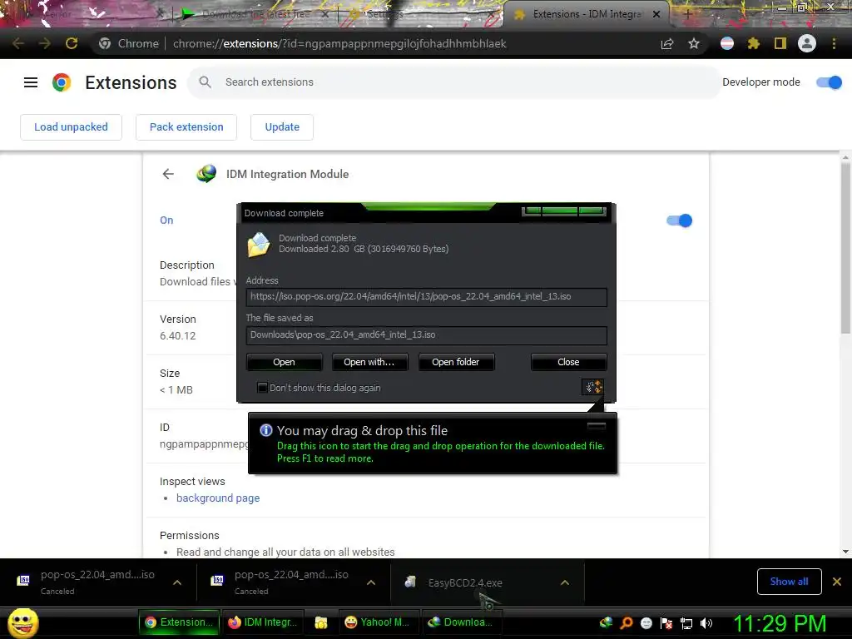Click the back arrow beside IDM Integration Module
The height and width of the screenshot is (639, 852).
click(x=168, y=174)
